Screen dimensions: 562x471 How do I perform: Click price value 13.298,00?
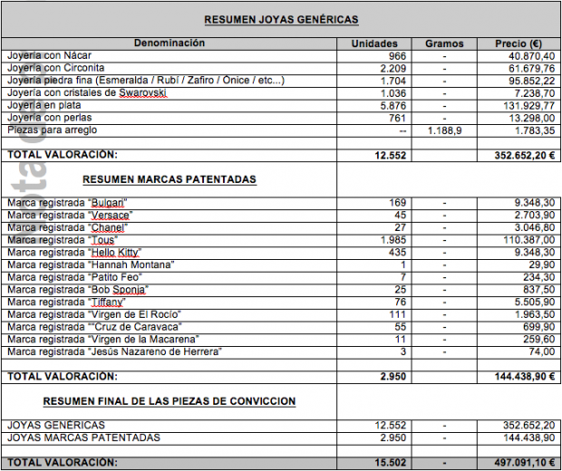pyautogui.click(x=532, y=118)
